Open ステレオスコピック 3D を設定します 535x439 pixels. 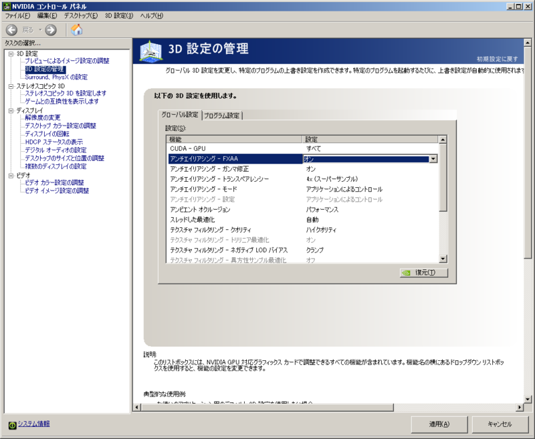click(65, 93)
